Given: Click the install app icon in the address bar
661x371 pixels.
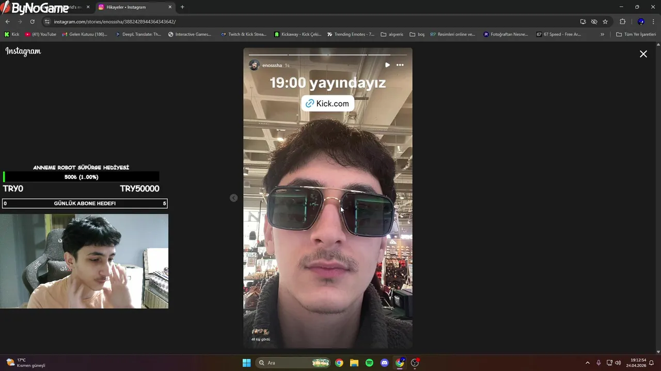Looking at the screenshot, I should click(583, 22).
